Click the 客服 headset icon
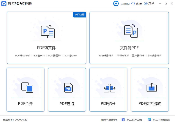The width and height of the screenshot is (175, 123). pyautogui.click(x=133, y=4)
